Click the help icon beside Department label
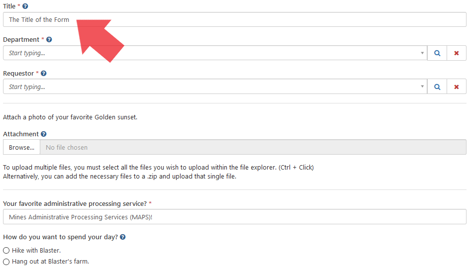The image size is (469, 279). (49, 40)
